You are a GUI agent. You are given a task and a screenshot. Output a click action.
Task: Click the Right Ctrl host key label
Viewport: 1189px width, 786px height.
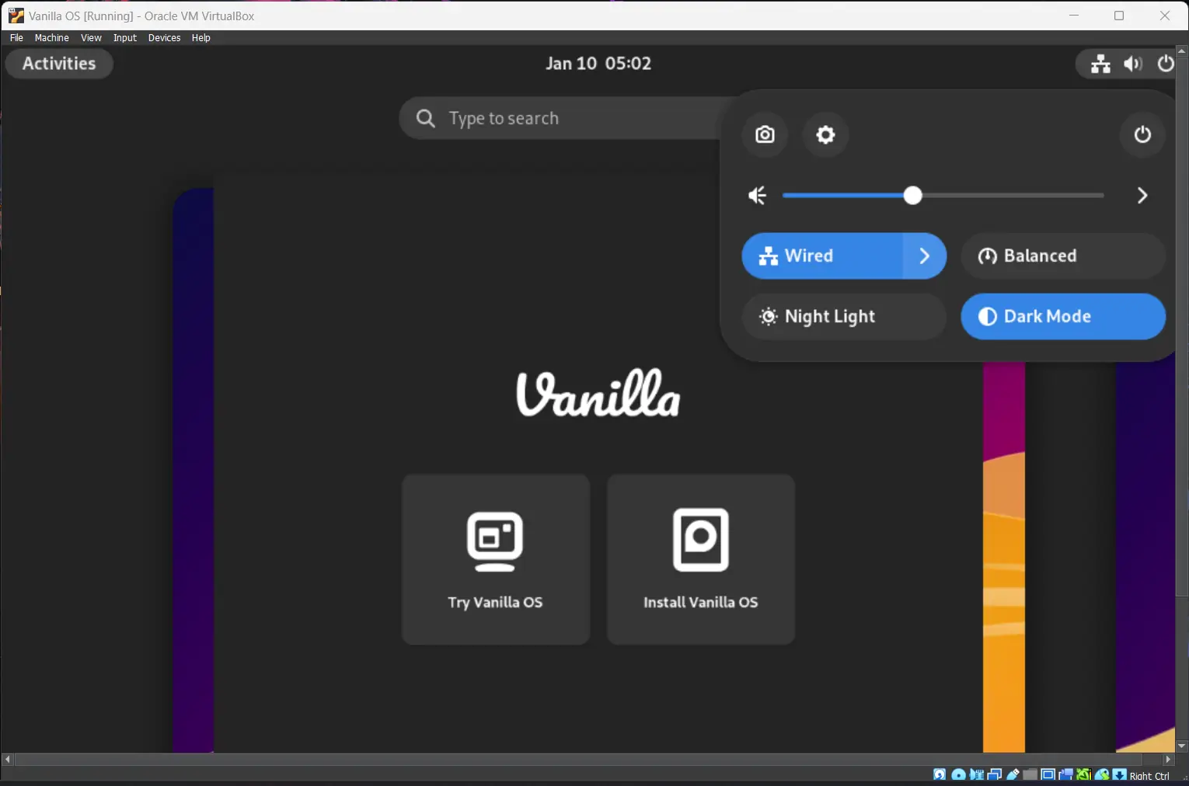click(x=1149, y=776)
